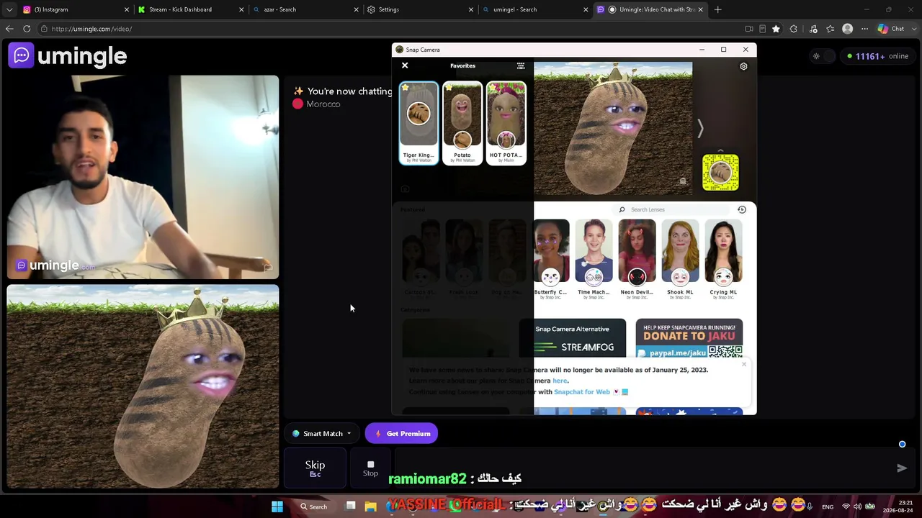Unfavorite the Tiger King lens star

click(x=406, y=88)
